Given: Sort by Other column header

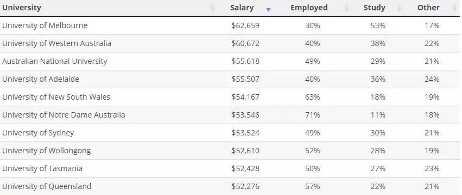Looking at the screenshot, I should [x=428, y=8].
